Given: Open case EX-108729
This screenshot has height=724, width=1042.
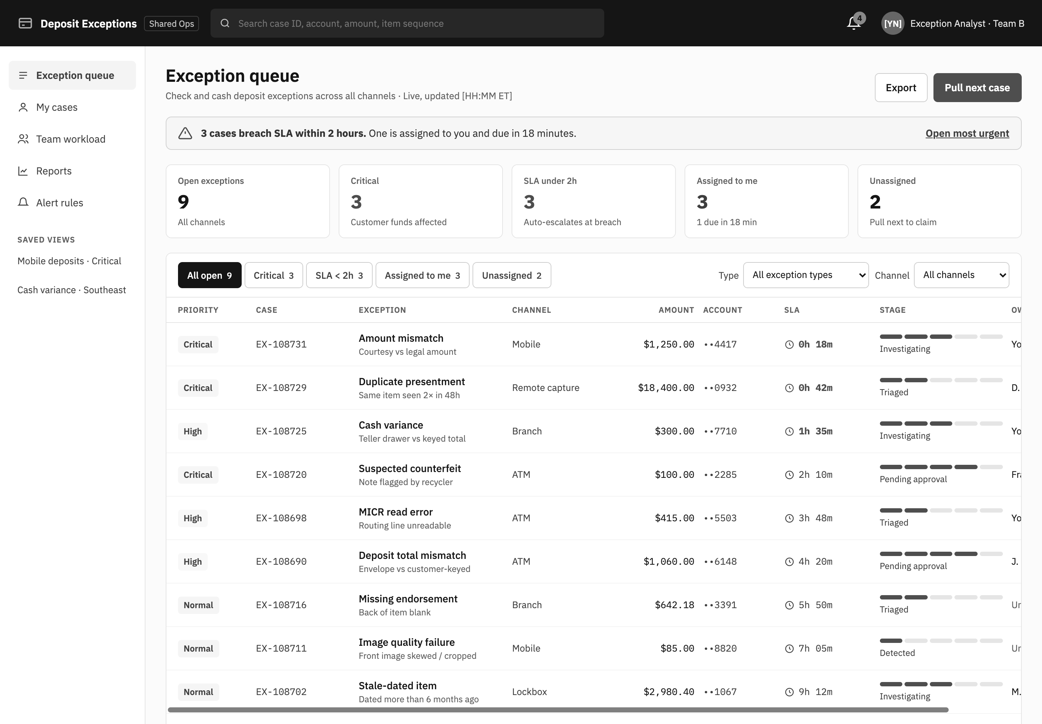Looking at the screenshot, I should tap(281, 388).
